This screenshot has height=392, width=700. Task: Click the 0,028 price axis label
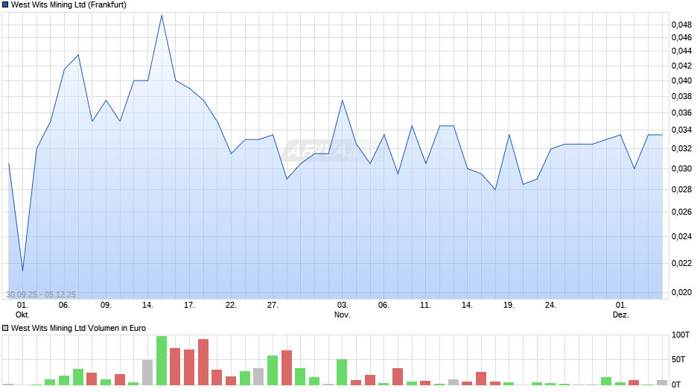[x=681, y=189]
